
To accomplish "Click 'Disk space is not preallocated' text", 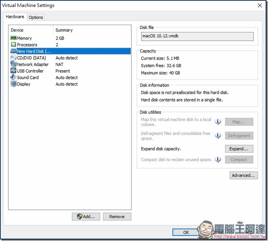I will click(x=184, y=92).
